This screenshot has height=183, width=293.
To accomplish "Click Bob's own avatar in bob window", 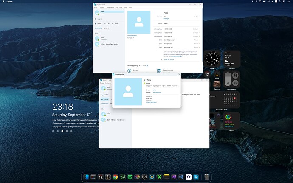I will 103,88.
